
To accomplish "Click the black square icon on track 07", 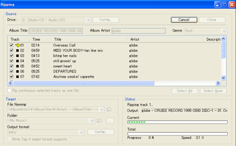I will [17, 77].
